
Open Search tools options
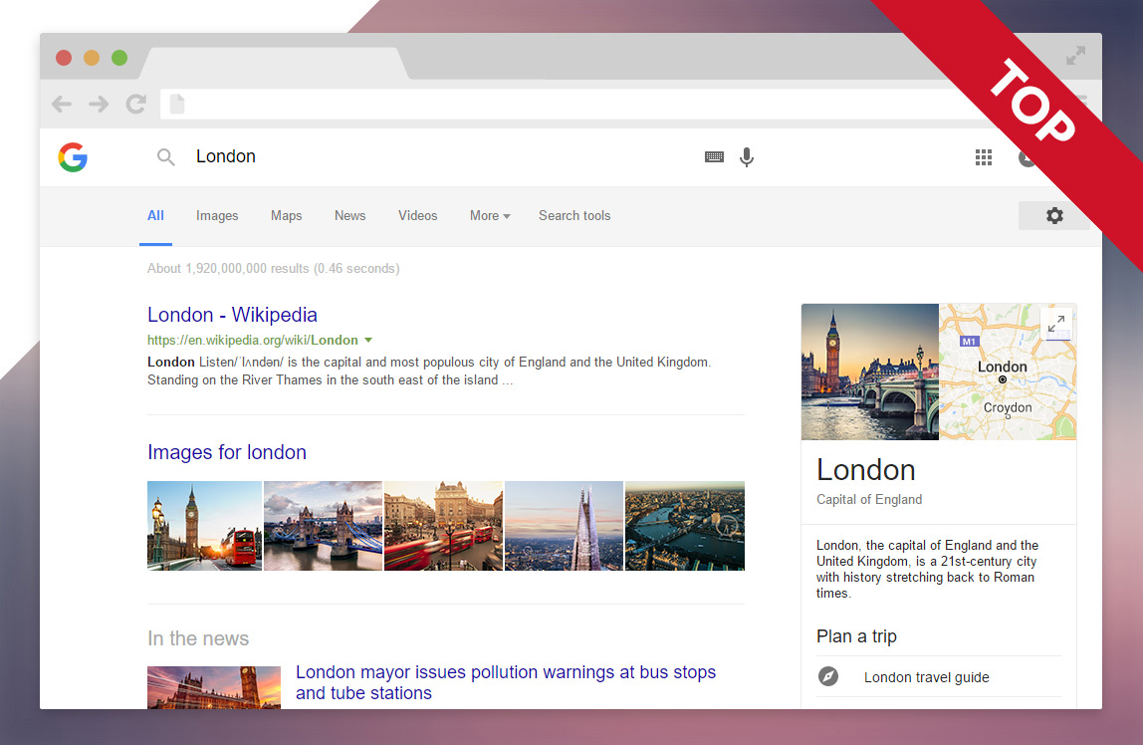pyautogui.click(x=574, y=216)
